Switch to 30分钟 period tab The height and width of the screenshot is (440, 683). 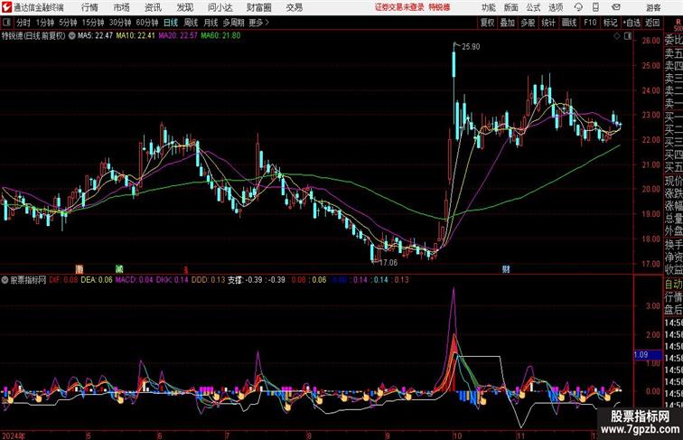click(x=120, y=23)
